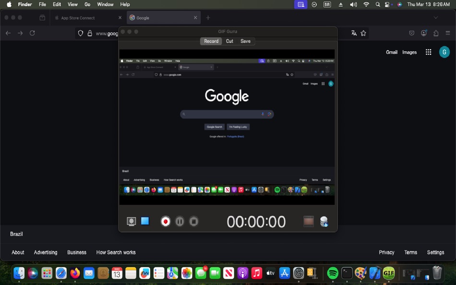Open the Apple menu
Viewport: 456px width, 285px height.
pyautogui.click(x=9, y=4)
